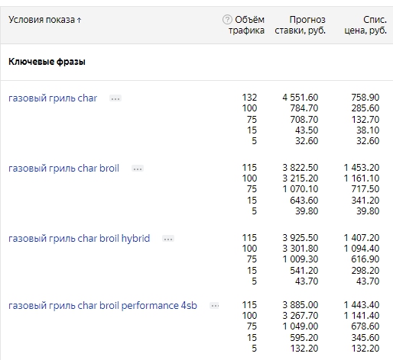The width and height of the screenshot is (393, 360).
Task: Select the charged price 285.60
Action: 365,108
